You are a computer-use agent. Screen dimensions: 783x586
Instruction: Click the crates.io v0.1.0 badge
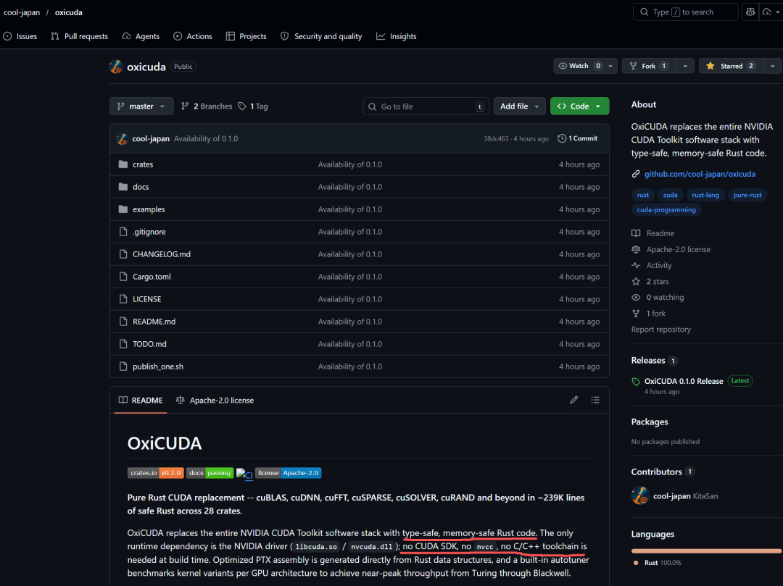pos(156,473)
